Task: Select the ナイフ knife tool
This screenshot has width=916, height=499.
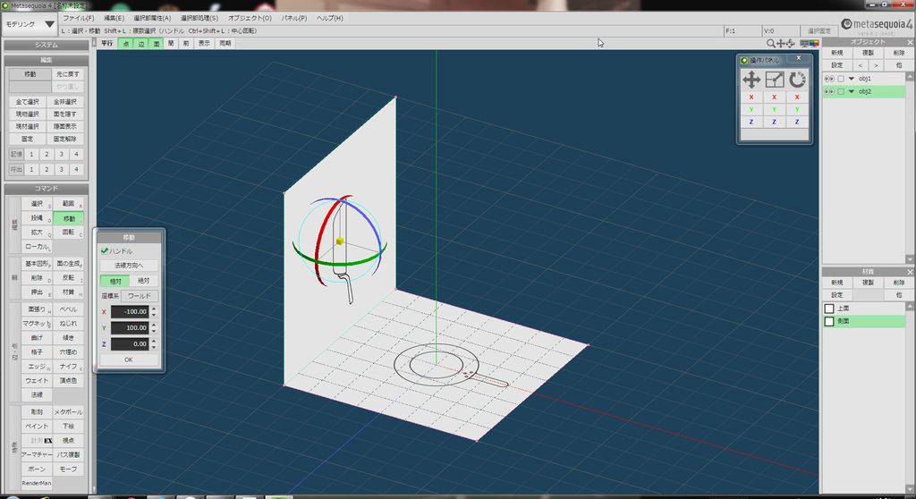Action: [x=68, y=367]
